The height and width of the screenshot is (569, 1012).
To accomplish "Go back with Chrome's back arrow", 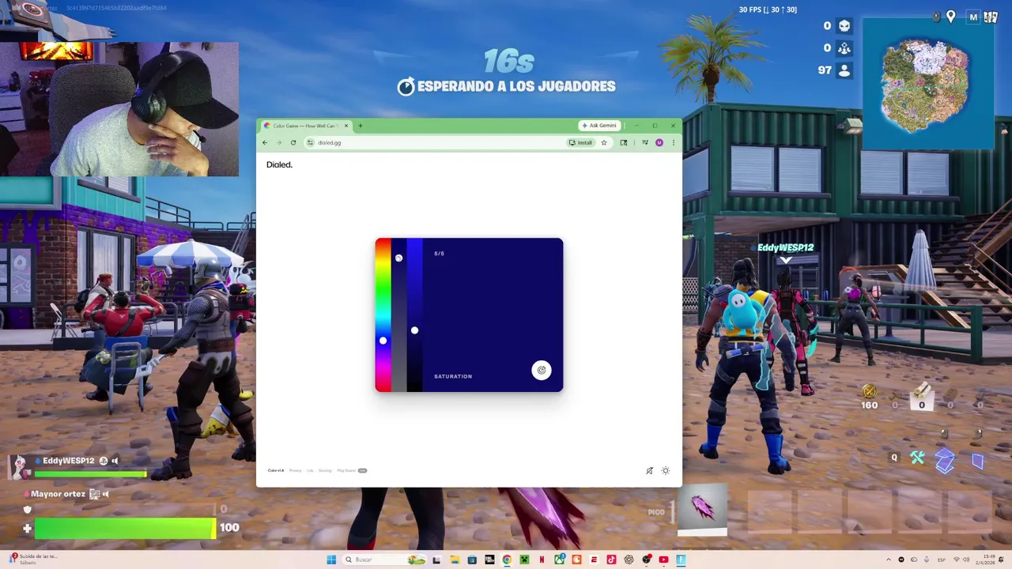I will (265, 142).
